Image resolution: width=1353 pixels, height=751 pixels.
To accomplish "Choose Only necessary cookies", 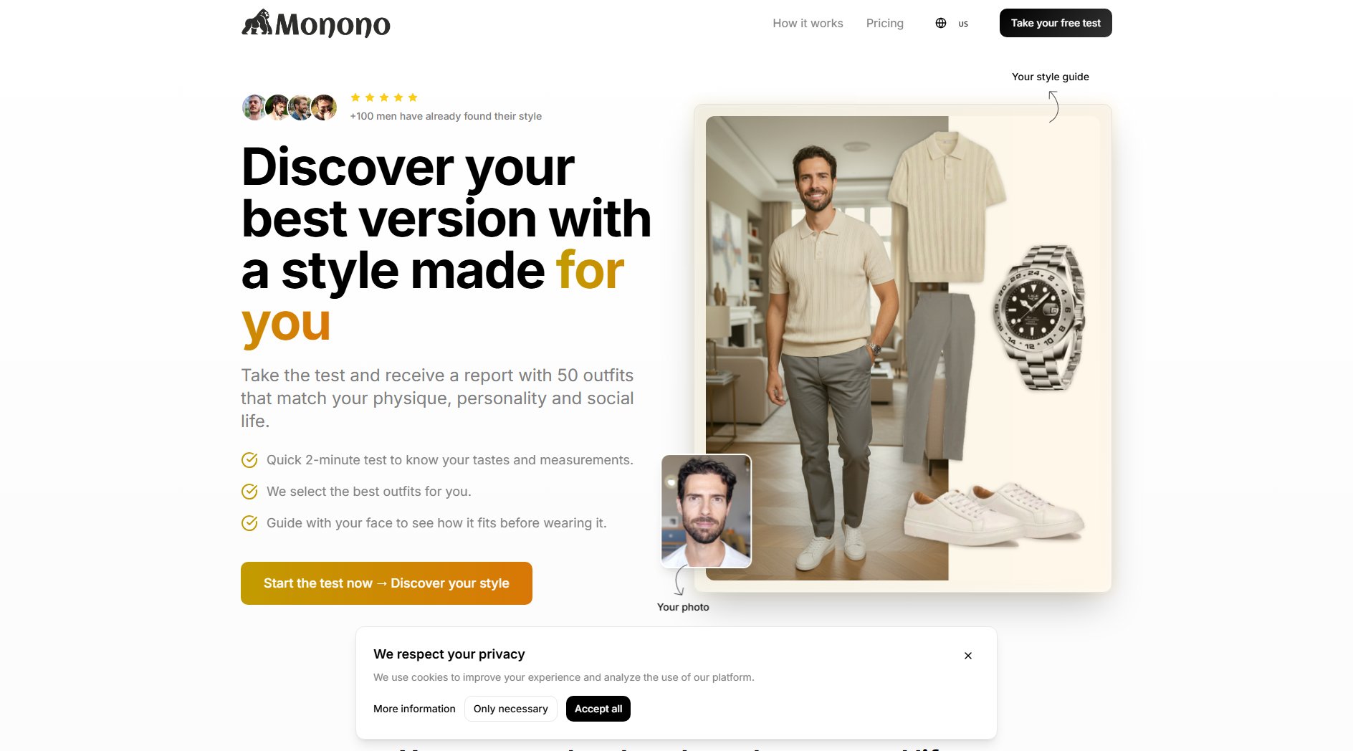I will click(510, 709).
